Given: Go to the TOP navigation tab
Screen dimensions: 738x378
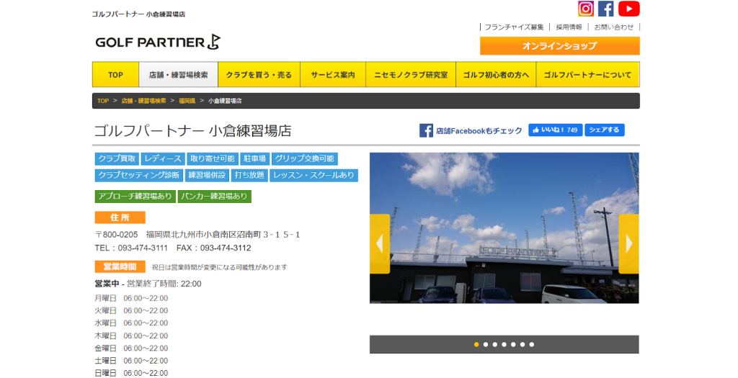Looking at the screenshot, I should [x=115, y=75].
